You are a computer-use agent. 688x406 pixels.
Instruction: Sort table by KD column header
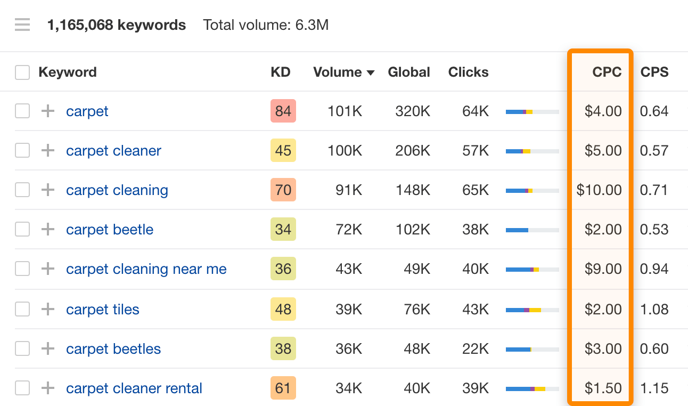point(281,72)
